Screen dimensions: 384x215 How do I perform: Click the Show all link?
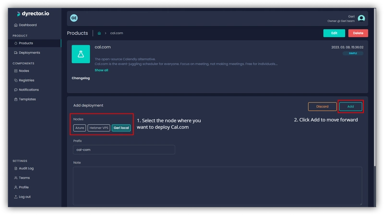(x=101, y=70)
